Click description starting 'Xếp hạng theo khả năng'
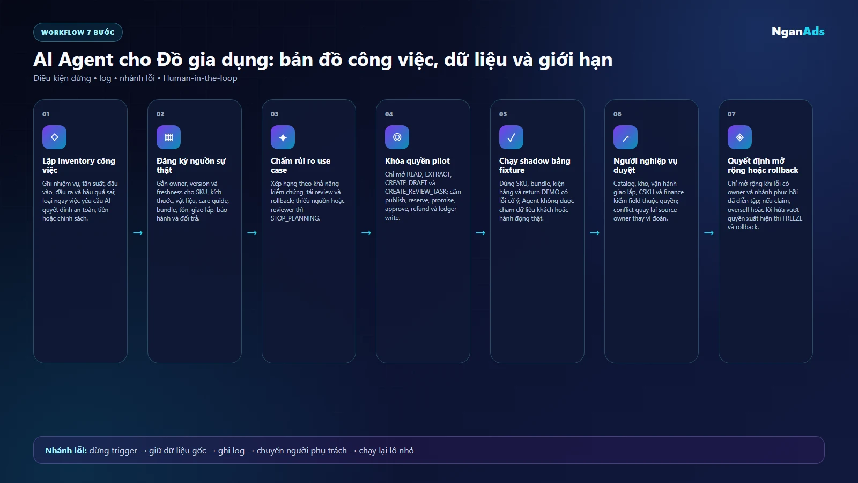 tap(308, 201)
